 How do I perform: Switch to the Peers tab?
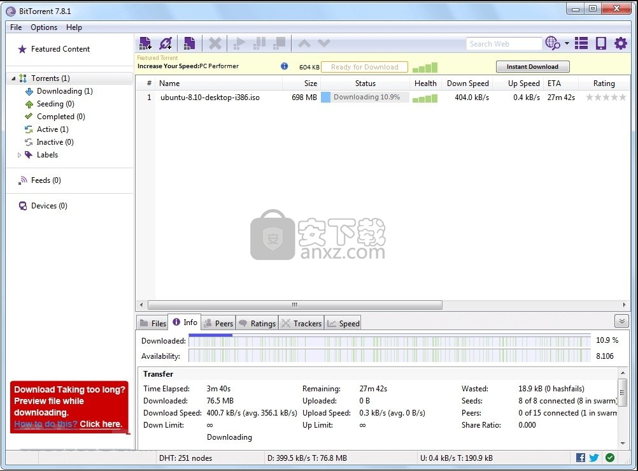(x=218, y=323)
